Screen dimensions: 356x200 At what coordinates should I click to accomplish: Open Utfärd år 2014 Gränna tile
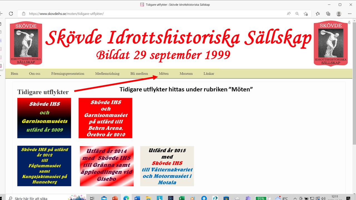(x=107, y=166)
